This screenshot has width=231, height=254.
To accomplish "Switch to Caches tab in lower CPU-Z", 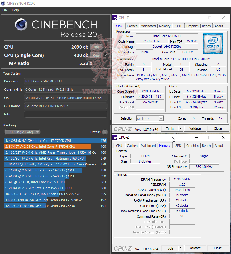I will coord(132,146).
